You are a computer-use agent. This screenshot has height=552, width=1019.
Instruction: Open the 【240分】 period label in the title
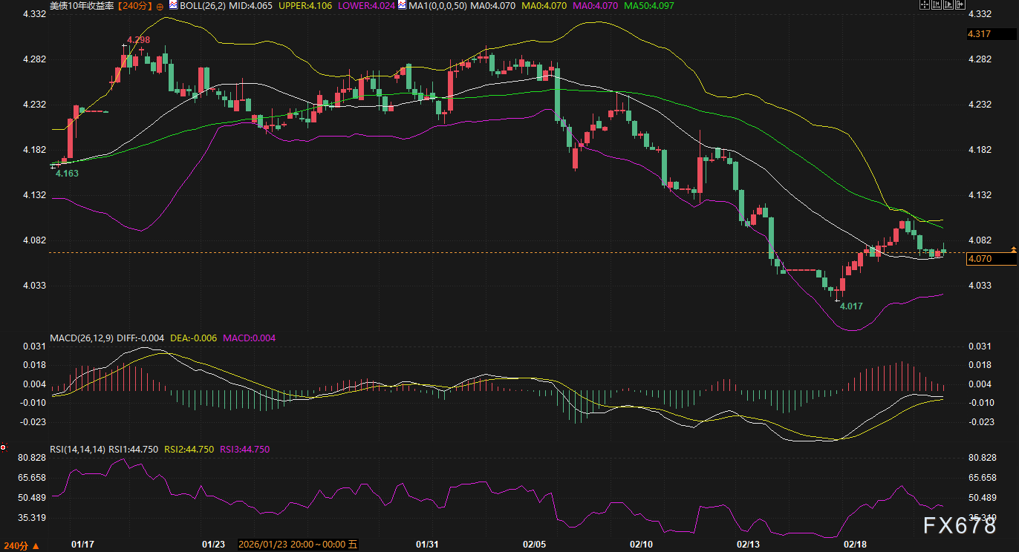coord(135,6)
